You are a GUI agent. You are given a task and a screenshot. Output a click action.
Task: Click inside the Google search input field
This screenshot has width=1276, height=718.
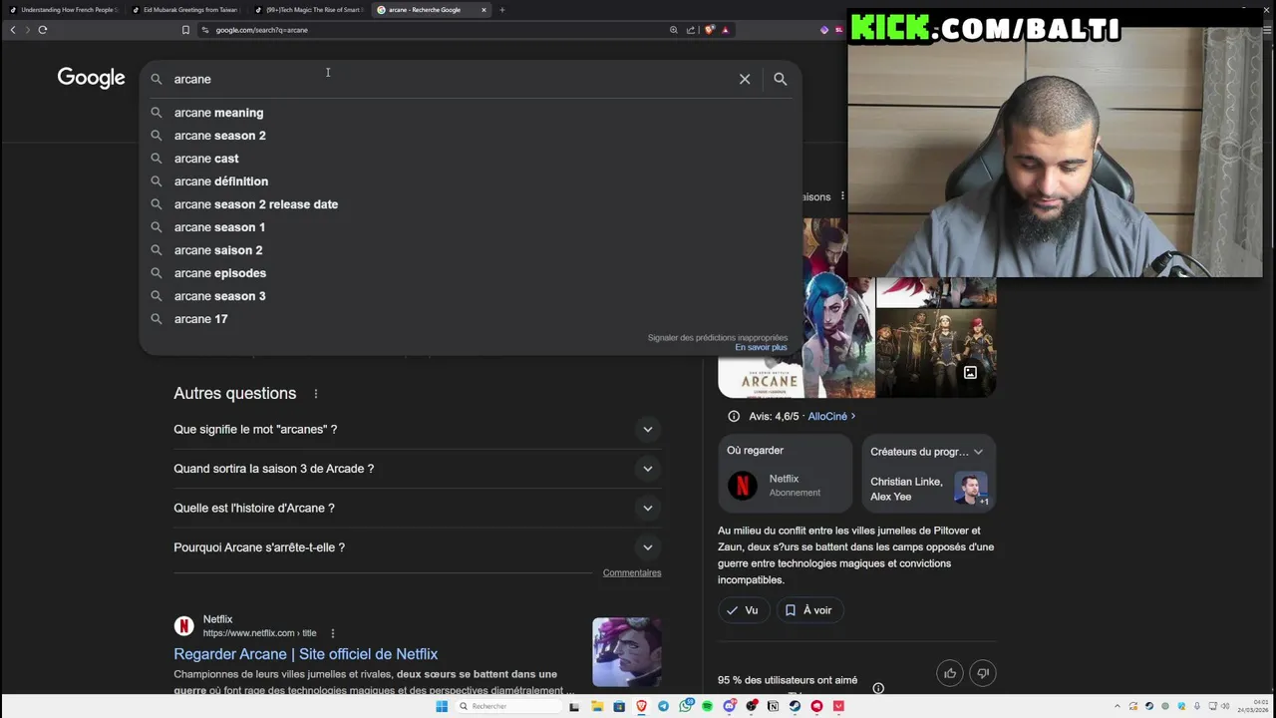[x=449, y=79]
